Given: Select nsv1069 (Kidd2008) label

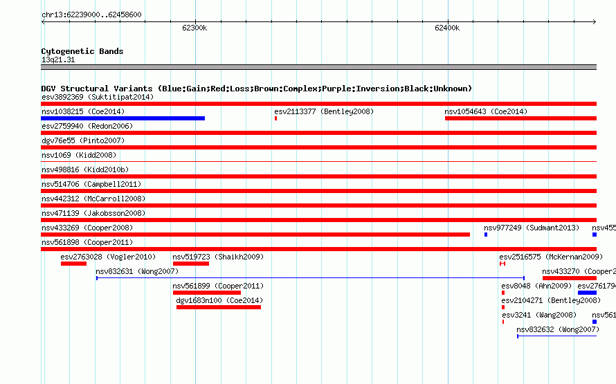Looking at the screenshot, I should click(79, 155).
